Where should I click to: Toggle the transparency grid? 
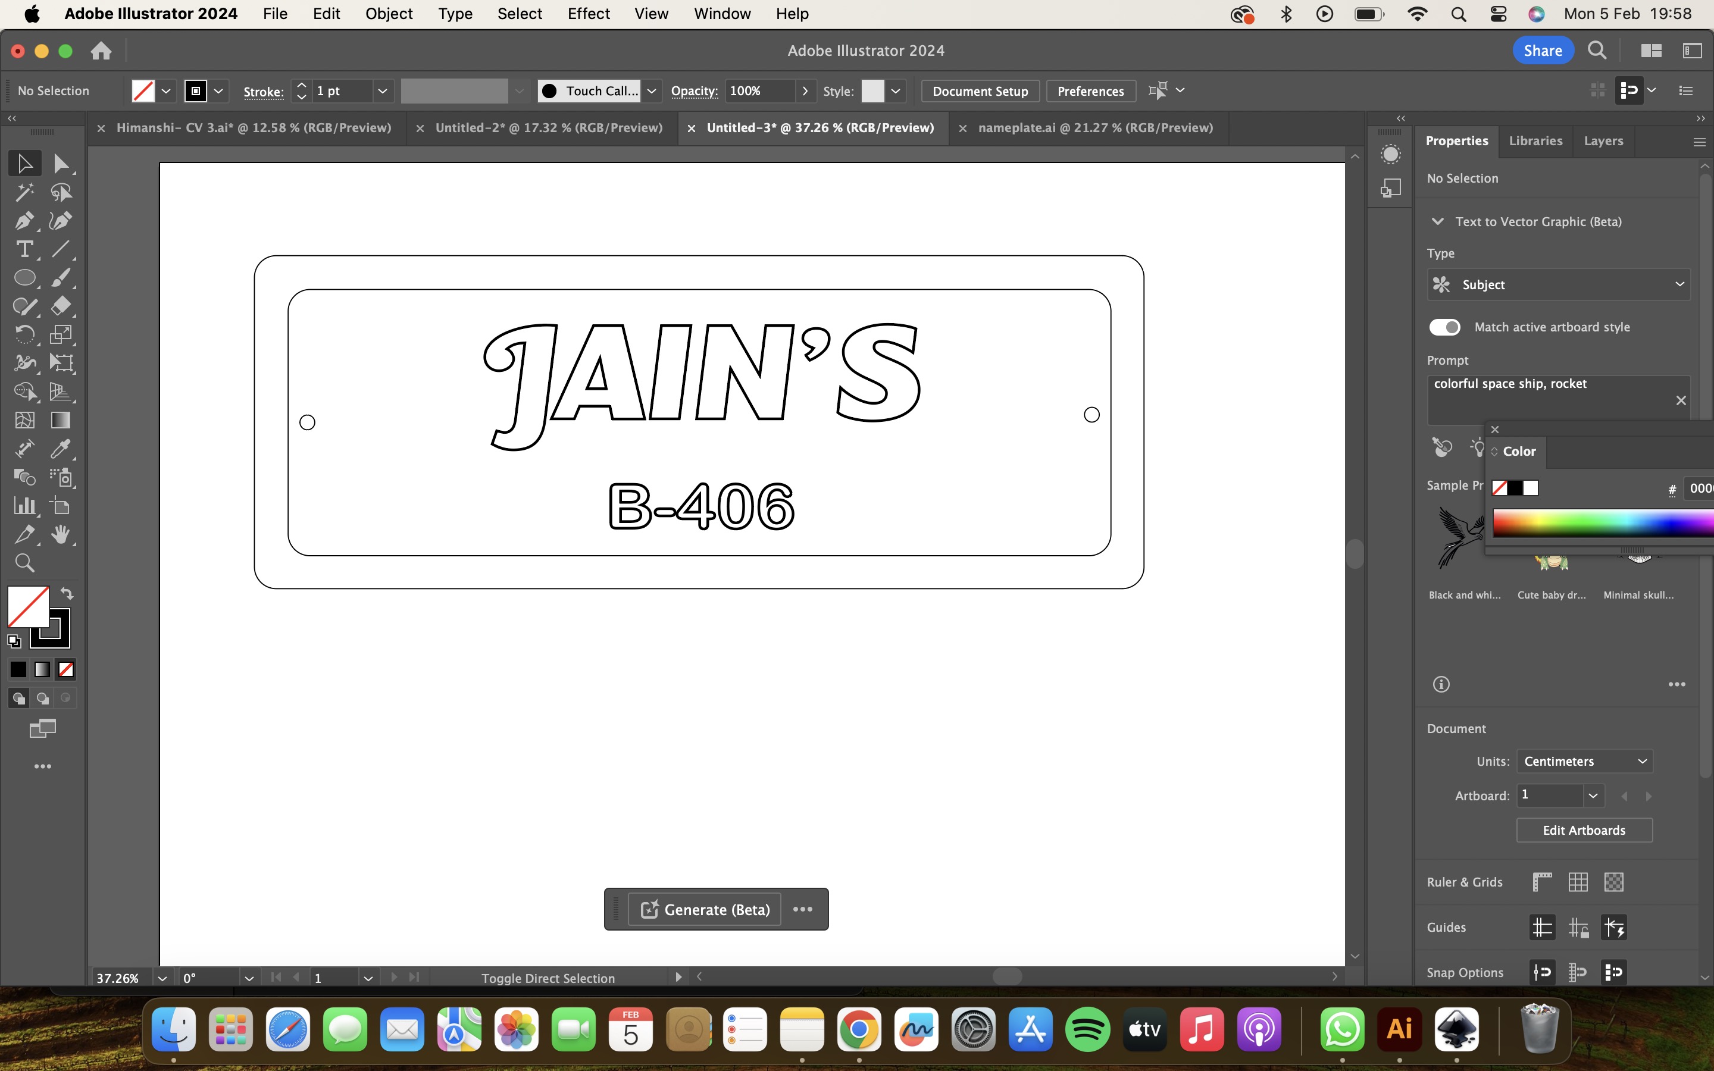[1613, 882]
